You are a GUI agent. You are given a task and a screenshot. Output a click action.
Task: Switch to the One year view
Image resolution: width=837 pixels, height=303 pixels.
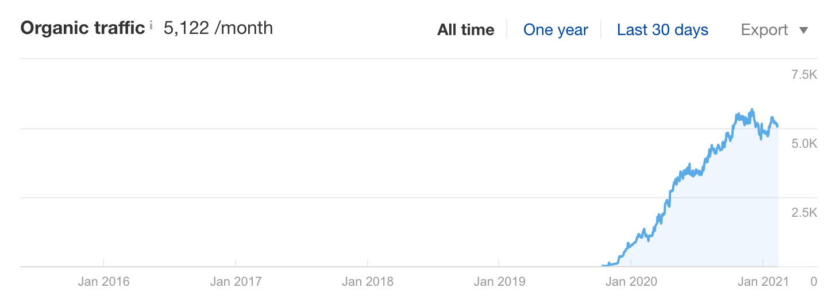click(x=556, y=30)
